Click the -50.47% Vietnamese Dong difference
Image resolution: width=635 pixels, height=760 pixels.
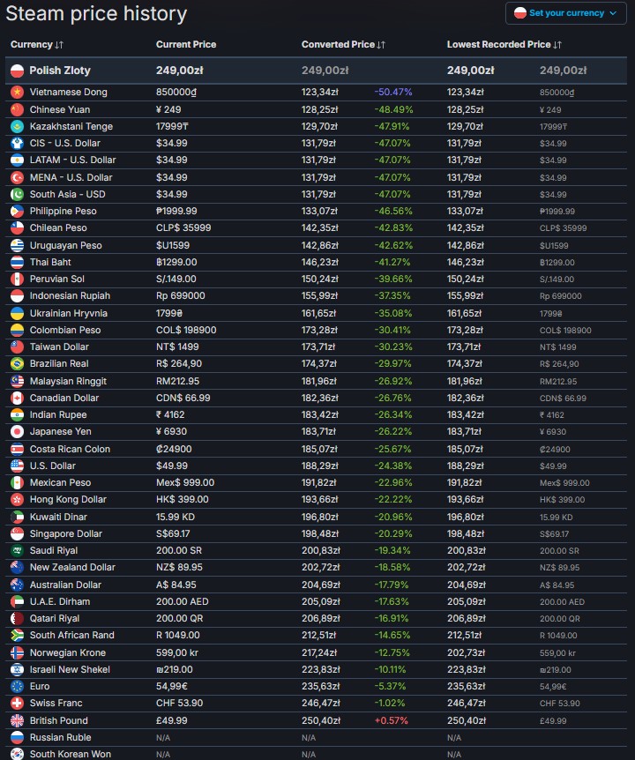coord(393,93)
